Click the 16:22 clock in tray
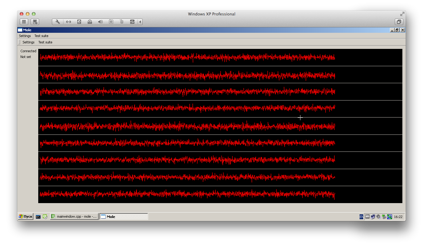 [398, 217]
